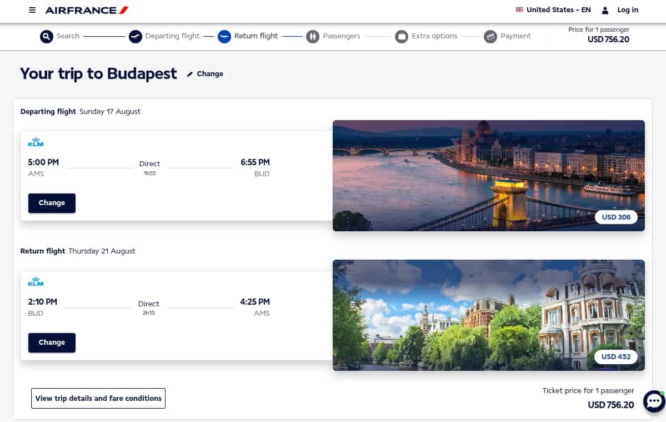Click the pencil edit icon beside Change
This screenshot has width=666, height=422.
coord(189,73)
